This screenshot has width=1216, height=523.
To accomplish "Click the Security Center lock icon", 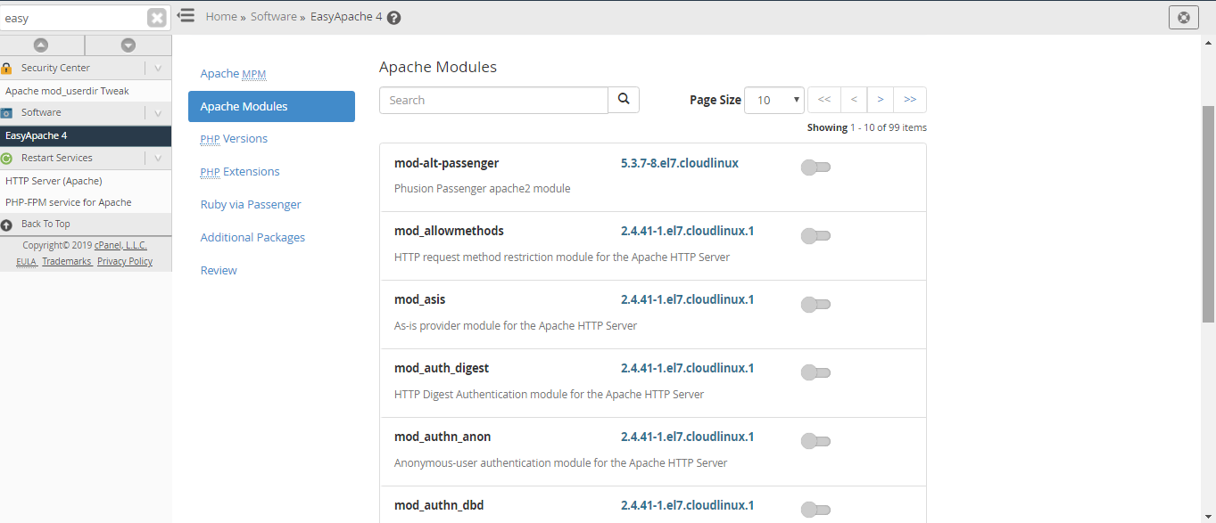I will click(x=6, y=68).
